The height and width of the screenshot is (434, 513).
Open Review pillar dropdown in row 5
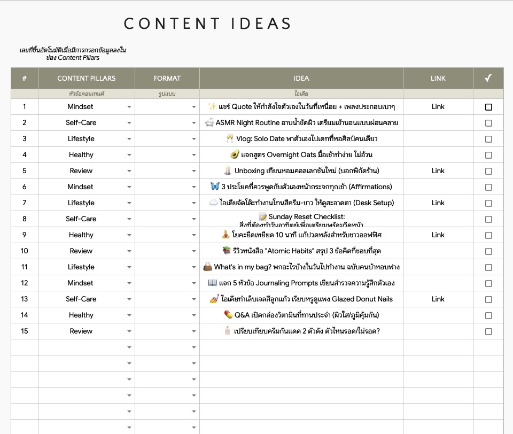[129, 171]
